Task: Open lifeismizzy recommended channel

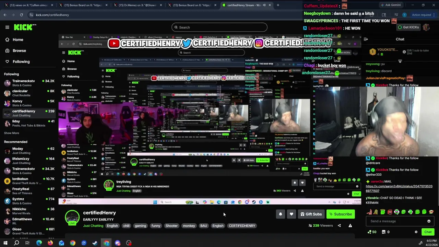Action: (29, 161)
